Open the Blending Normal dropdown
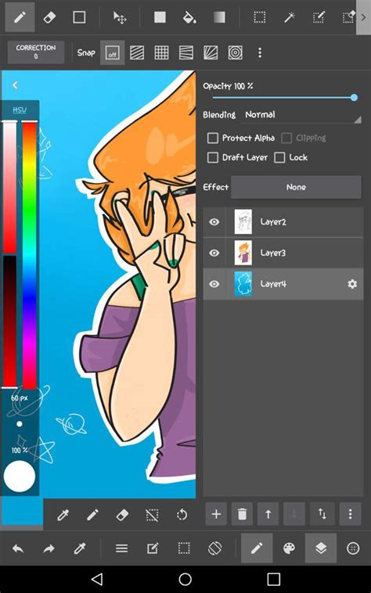Image resolution: width=371 pixels, height=593 pixels. pyautogui.click(x=301, y=115)
